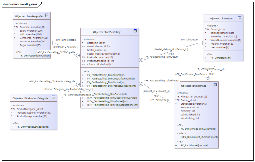Click connector label '+FK_FactBestelling_DimProductCategorie'
Screen dimensions: 255x162
(52, 81)
